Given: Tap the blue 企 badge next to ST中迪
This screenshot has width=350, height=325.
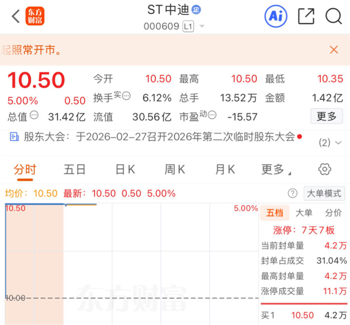Looking at the screenshot, I should 196,10.
